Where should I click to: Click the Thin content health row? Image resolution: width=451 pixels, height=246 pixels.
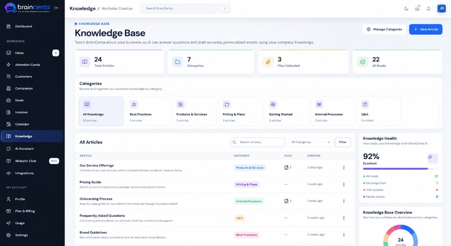(401, 190)
